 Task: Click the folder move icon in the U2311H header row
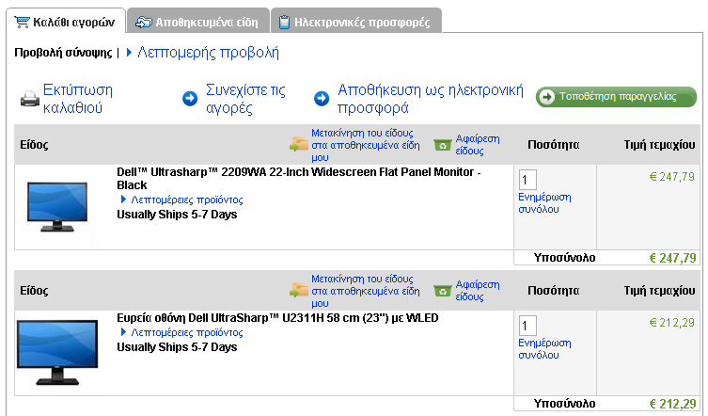[299, 289]
